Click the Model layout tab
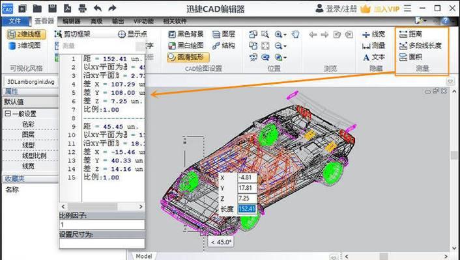 [144, 256]
